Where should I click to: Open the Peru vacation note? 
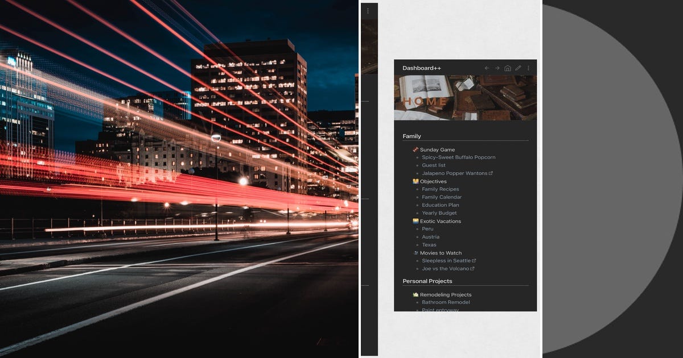click(x=427, y=229)
